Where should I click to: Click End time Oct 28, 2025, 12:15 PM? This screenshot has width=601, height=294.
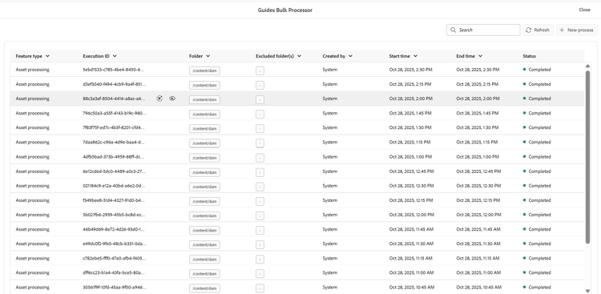(478, 200)
